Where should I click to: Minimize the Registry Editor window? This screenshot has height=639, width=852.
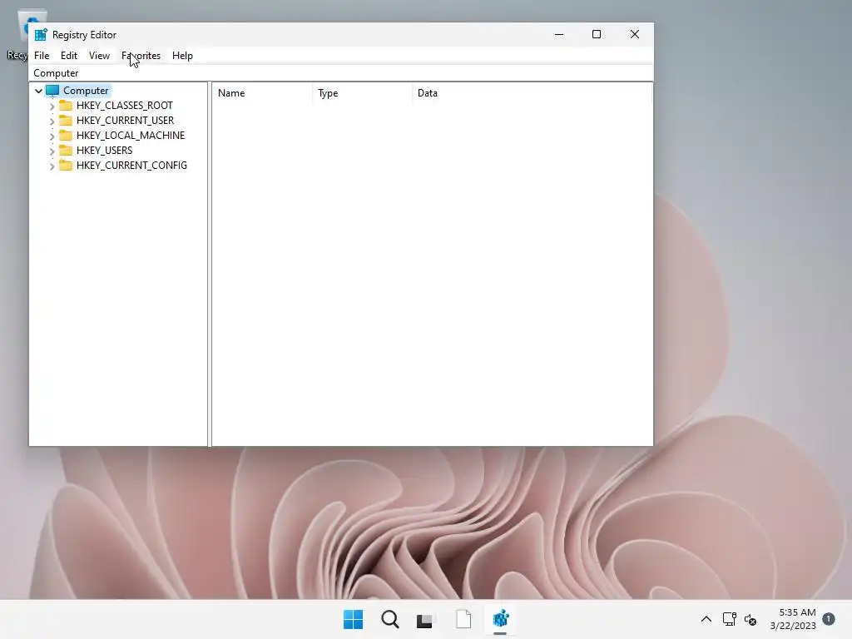point(559,34)
